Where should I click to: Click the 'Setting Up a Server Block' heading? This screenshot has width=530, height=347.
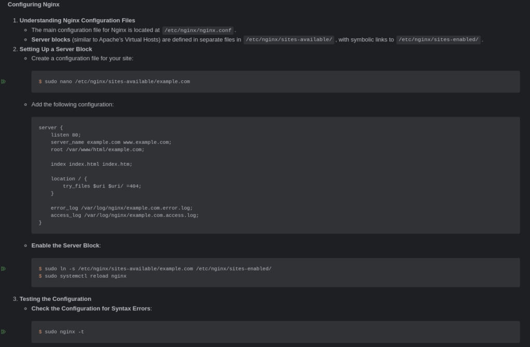coord(56,49)
